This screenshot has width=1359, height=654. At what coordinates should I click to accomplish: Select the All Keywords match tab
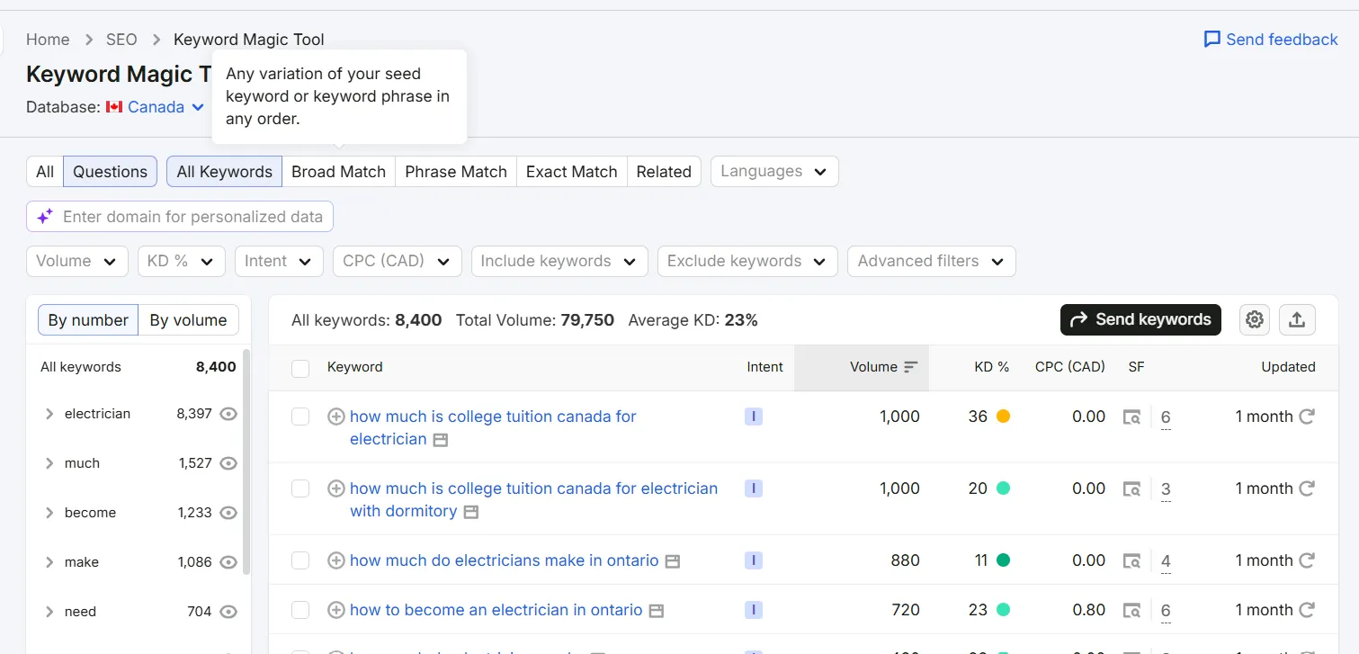tap(225, 172)
